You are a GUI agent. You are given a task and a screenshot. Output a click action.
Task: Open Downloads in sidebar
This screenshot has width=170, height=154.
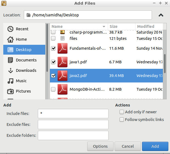coord(24,70)
